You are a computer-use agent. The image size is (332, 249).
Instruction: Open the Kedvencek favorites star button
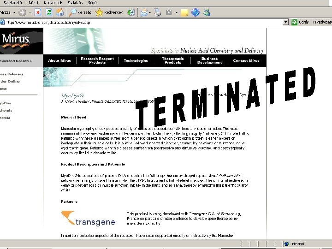coord(109,12)
